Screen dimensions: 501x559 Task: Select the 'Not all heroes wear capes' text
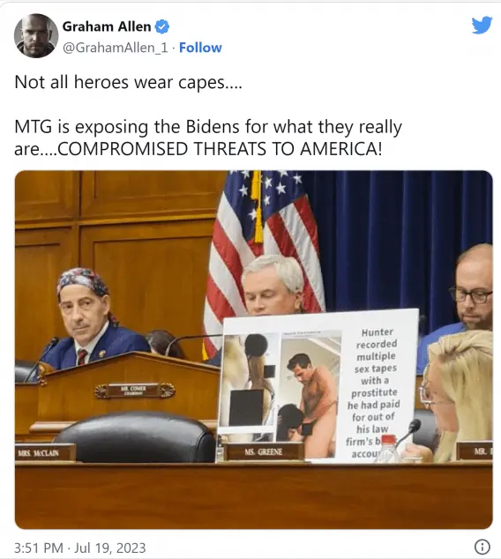128,82
